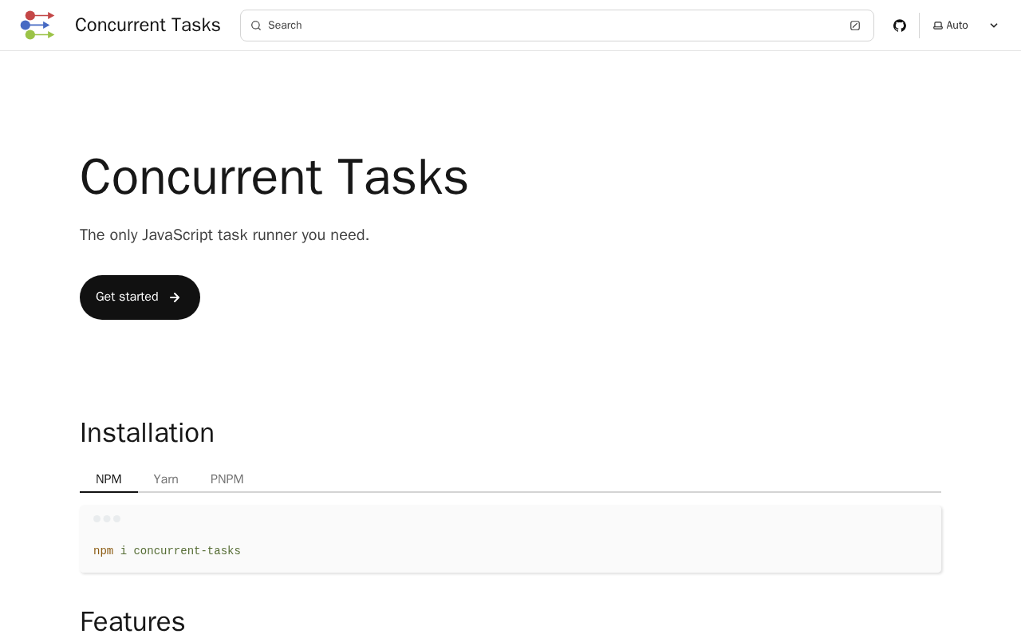The width and height of the screenshot is (1021, 638).
Task: Click the magnifier icon in search
Action: click(256, 26)
